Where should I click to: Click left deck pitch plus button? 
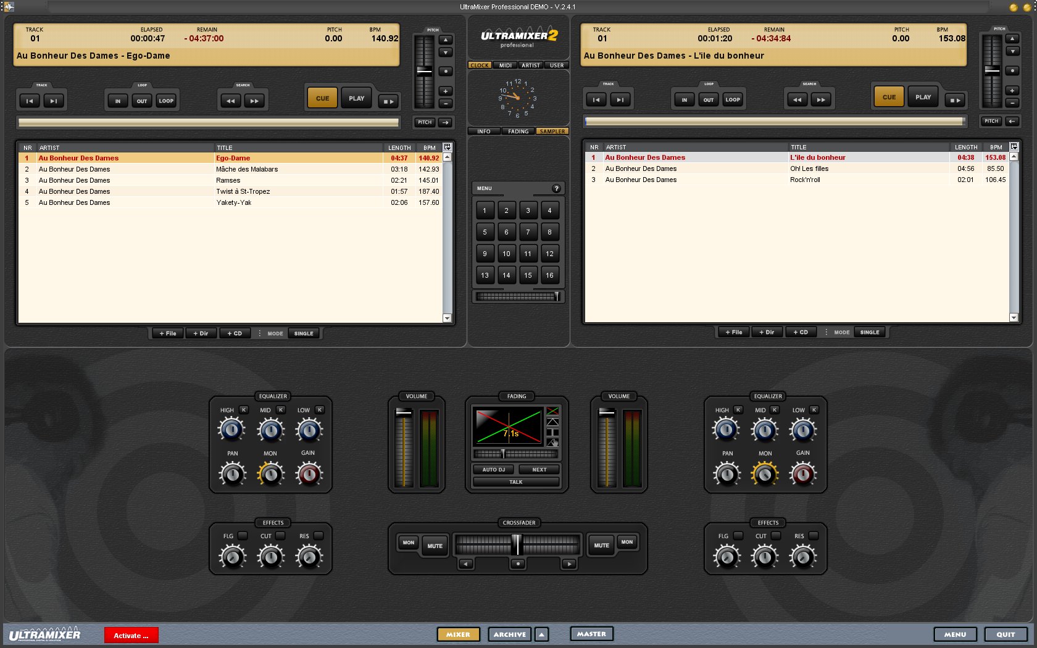[x=446, y=91]
